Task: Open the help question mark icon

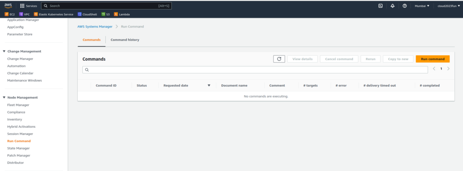Action: (x=405, y=6)
